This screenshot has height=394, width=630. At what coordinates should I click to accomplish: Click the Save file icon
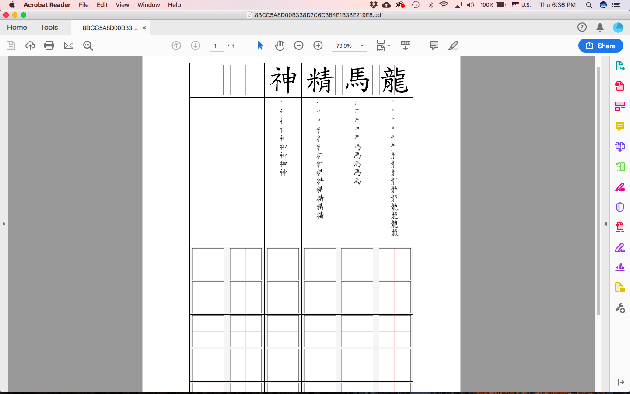pyautogui.click(x=11, y=46)
